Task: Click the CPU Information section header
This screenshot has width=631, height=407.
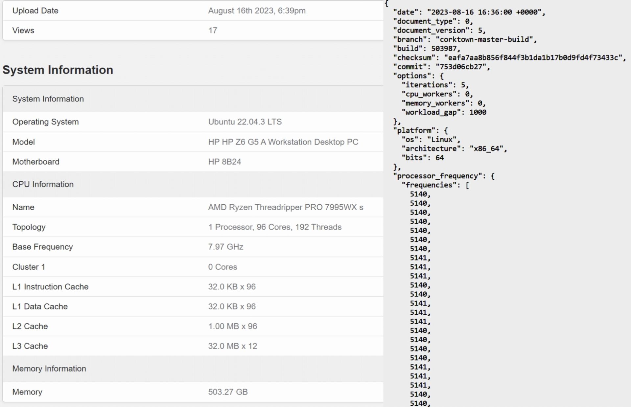Action: coord(43,184)
